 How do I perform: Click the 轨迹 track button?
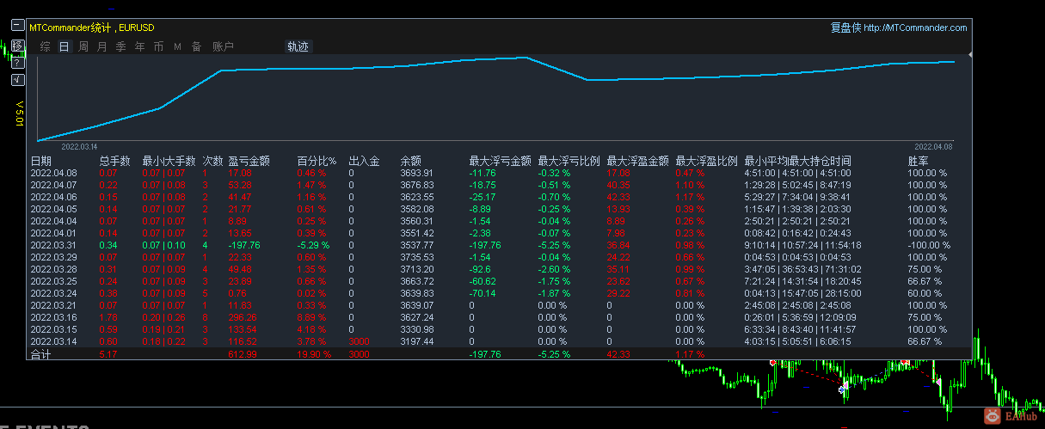point(298,47)
